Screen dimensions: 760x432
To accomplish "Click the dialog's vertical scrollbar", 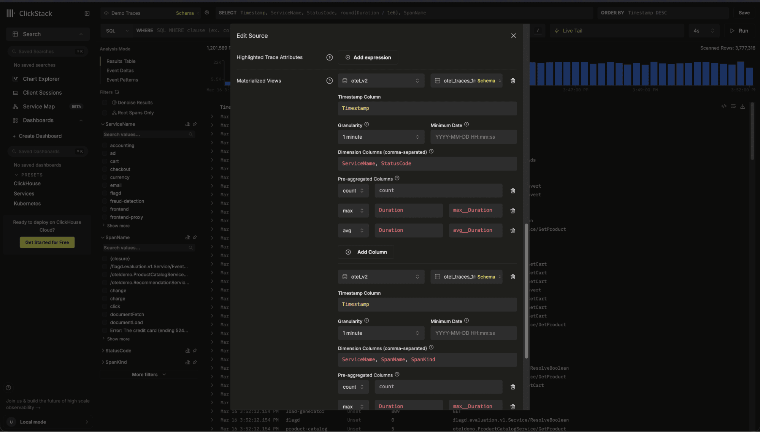I will point(526,291).
